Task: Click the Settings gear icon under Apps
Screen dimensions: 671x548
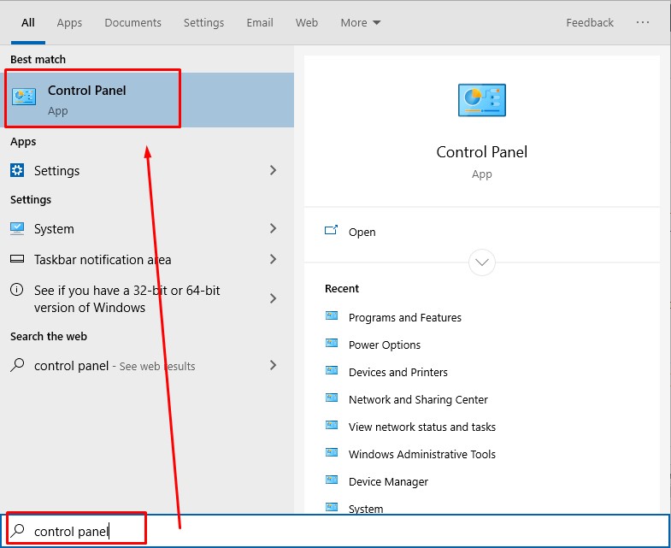Action: (x=17, y=170)
